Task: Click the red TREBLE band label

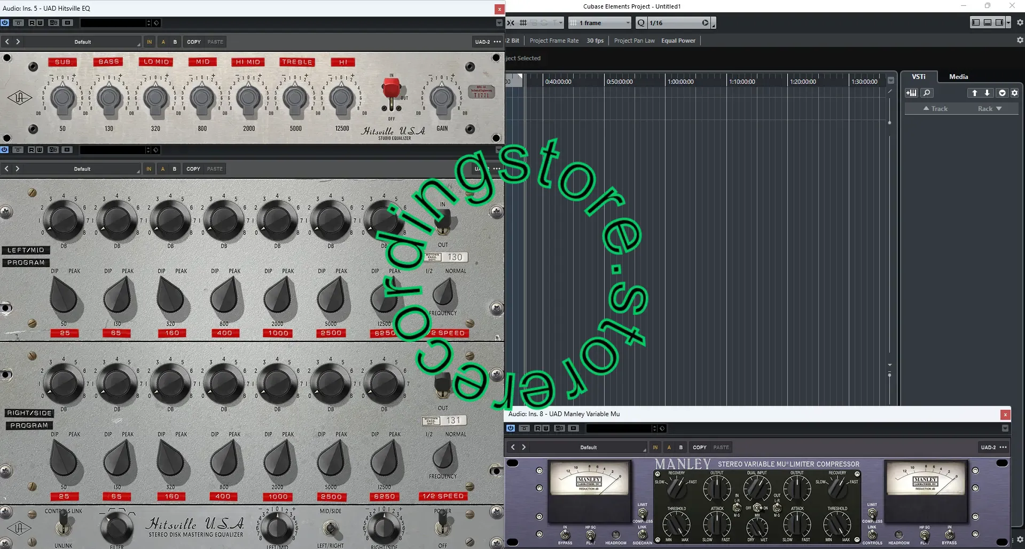Action: (x=297, y=62)
